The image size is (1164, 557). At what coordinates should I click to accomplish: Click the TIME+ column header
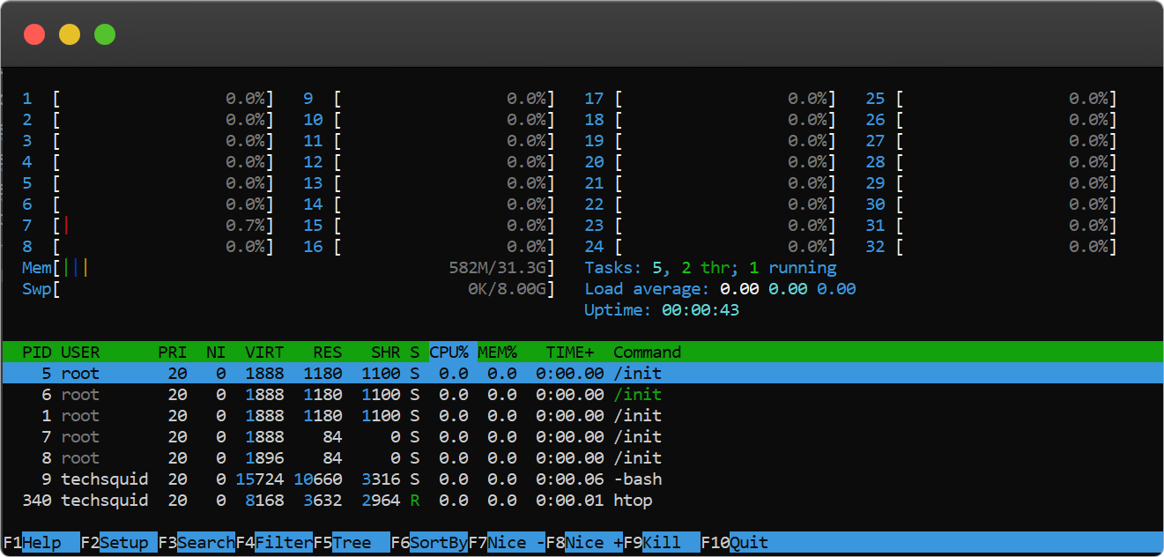(x=570, y=353)
